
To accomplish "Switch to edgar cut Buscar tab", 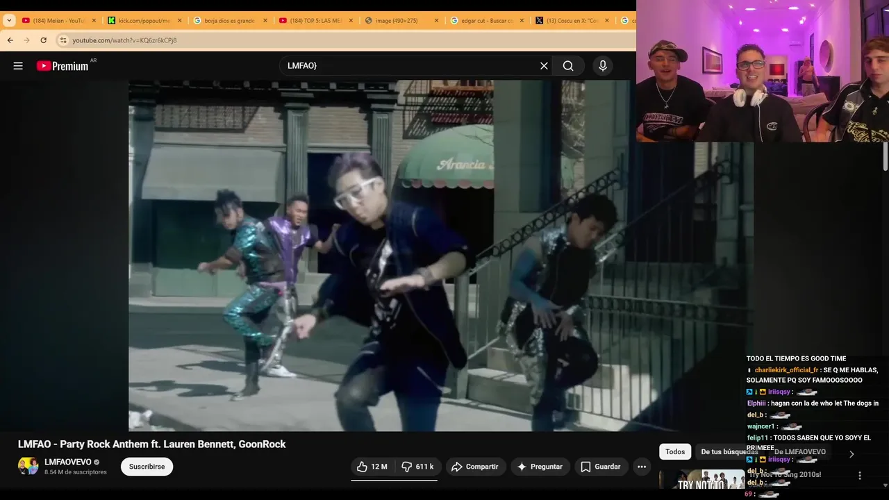I will click(x=488, y=21).
